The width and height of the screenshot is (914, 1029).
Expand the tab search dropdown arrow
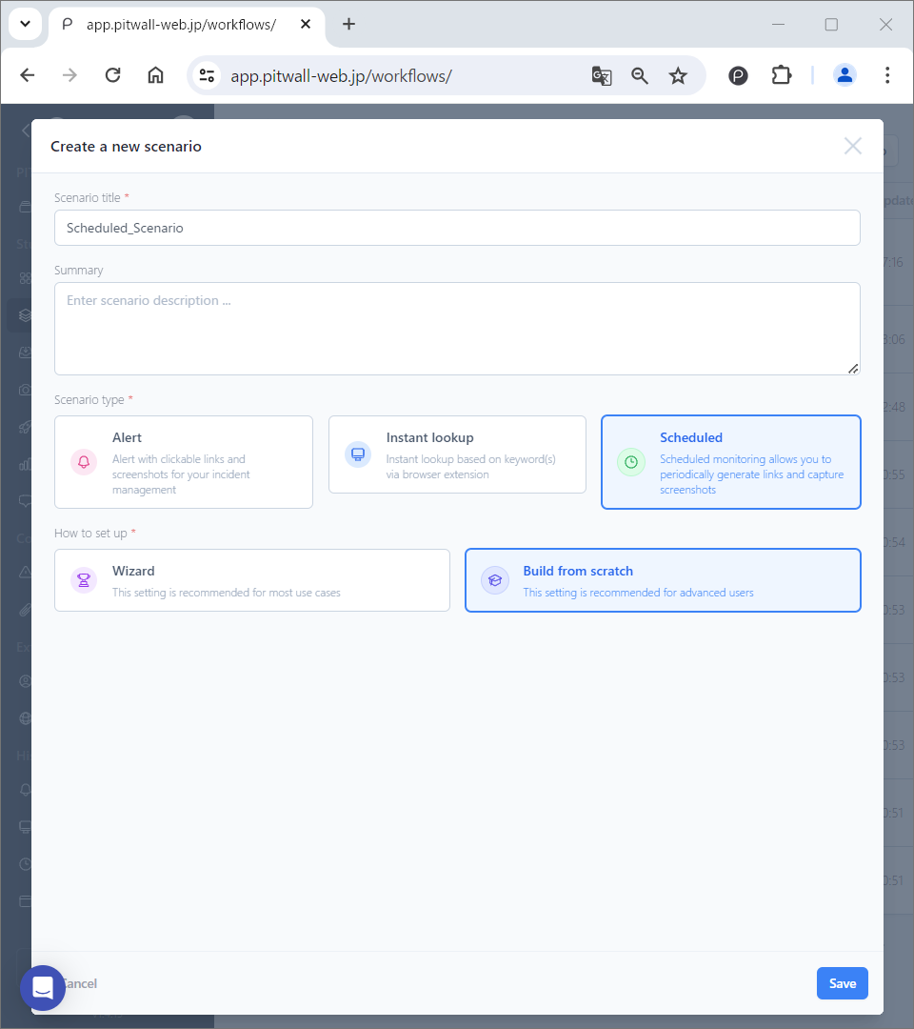26,24
